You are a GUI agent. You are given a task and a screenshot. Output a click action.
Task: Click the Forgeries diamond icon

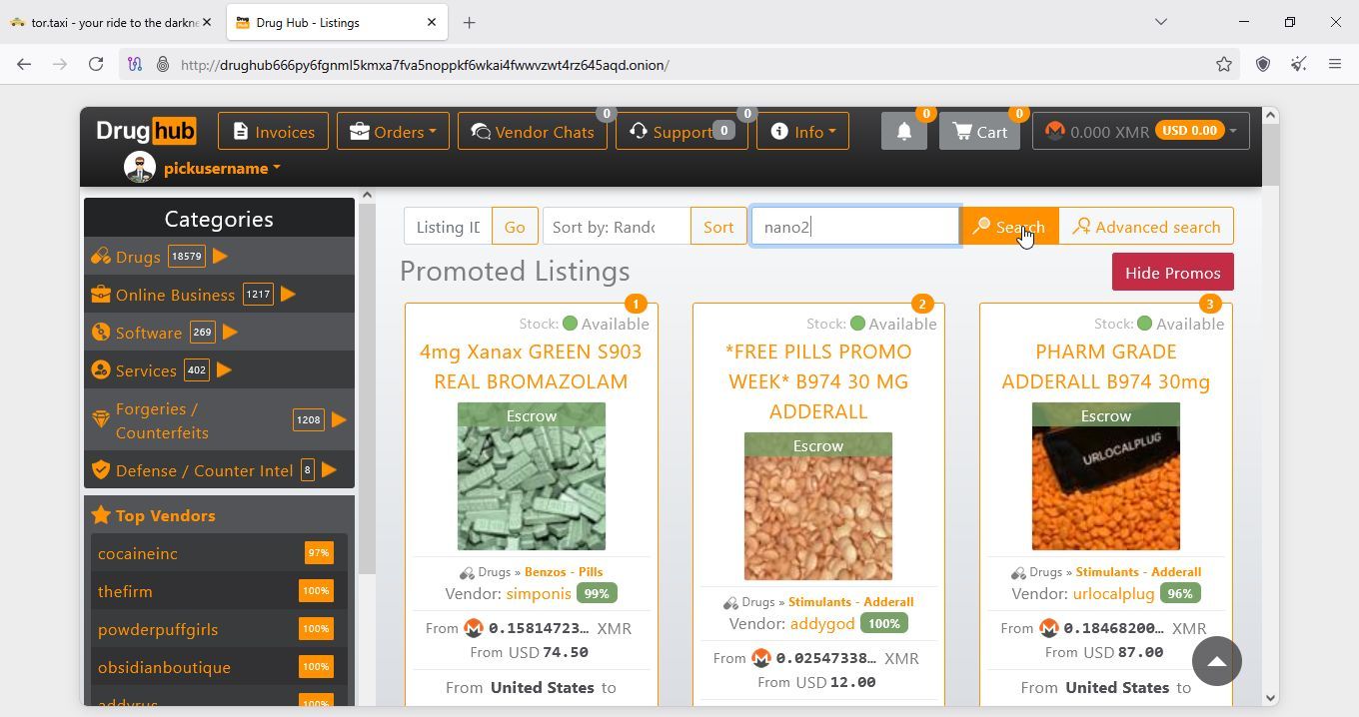tap(101, 419)
